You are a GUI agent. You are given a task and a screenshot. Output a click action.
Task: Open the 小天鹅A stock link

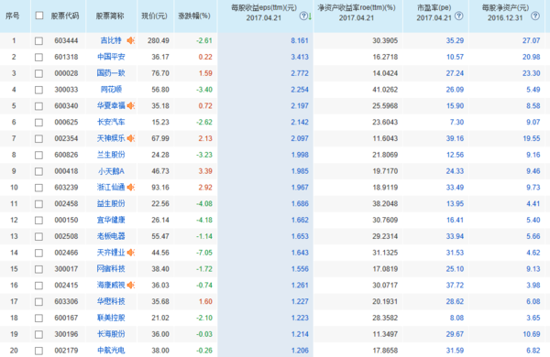(x=111, y=171)
